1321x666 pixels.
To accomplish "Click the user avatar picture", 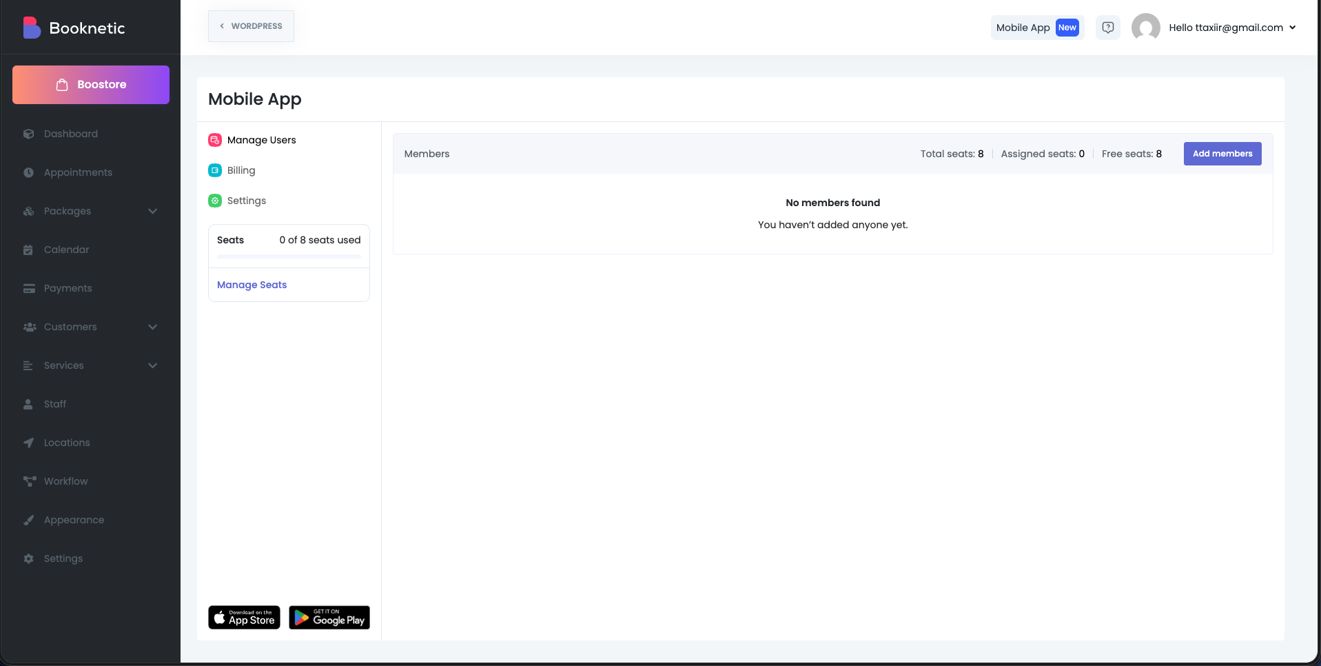I will [1145, 28].
